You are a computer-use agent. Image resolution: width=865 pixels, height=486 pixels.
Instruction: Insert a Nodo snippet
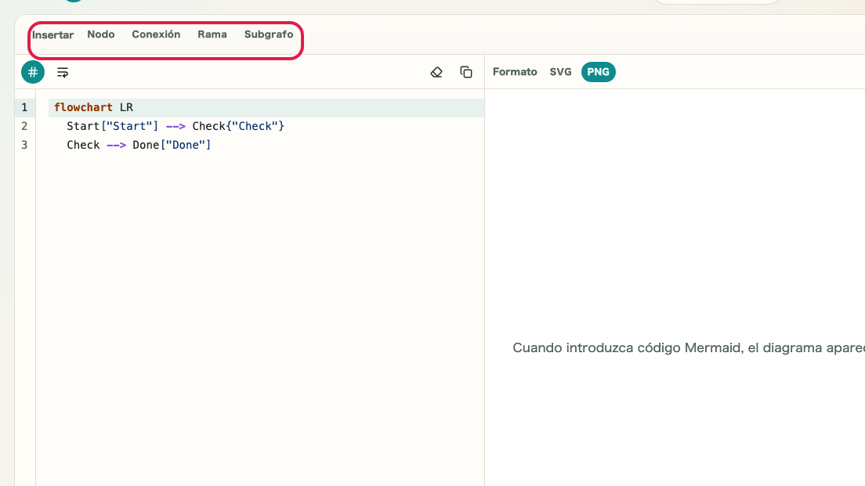tap(101, 34)
